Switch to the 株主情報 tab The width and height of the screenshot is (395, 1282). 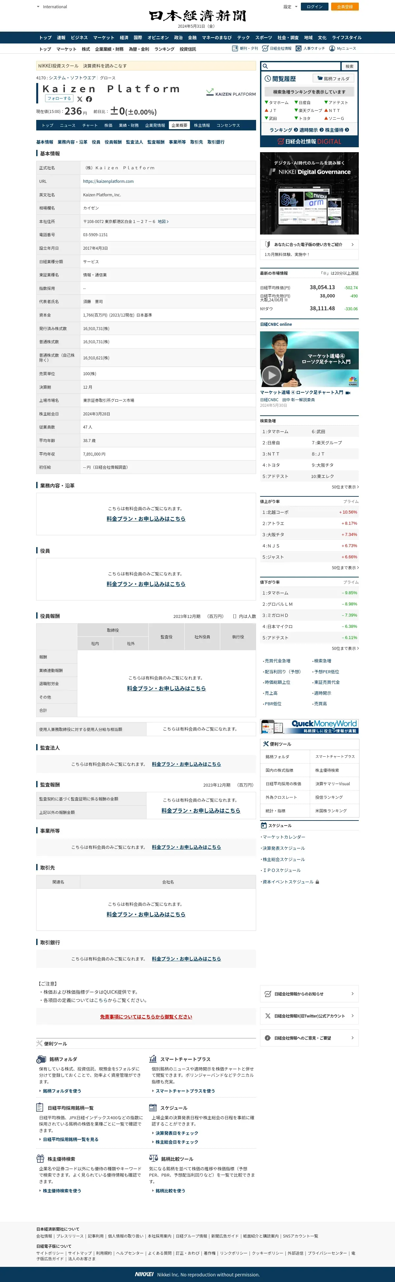coord(202,125)
